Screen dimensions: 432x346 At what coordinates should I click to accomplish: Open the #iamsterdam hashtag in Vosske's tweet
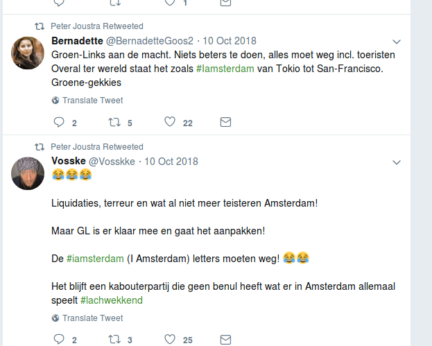[x=95, y=258]
